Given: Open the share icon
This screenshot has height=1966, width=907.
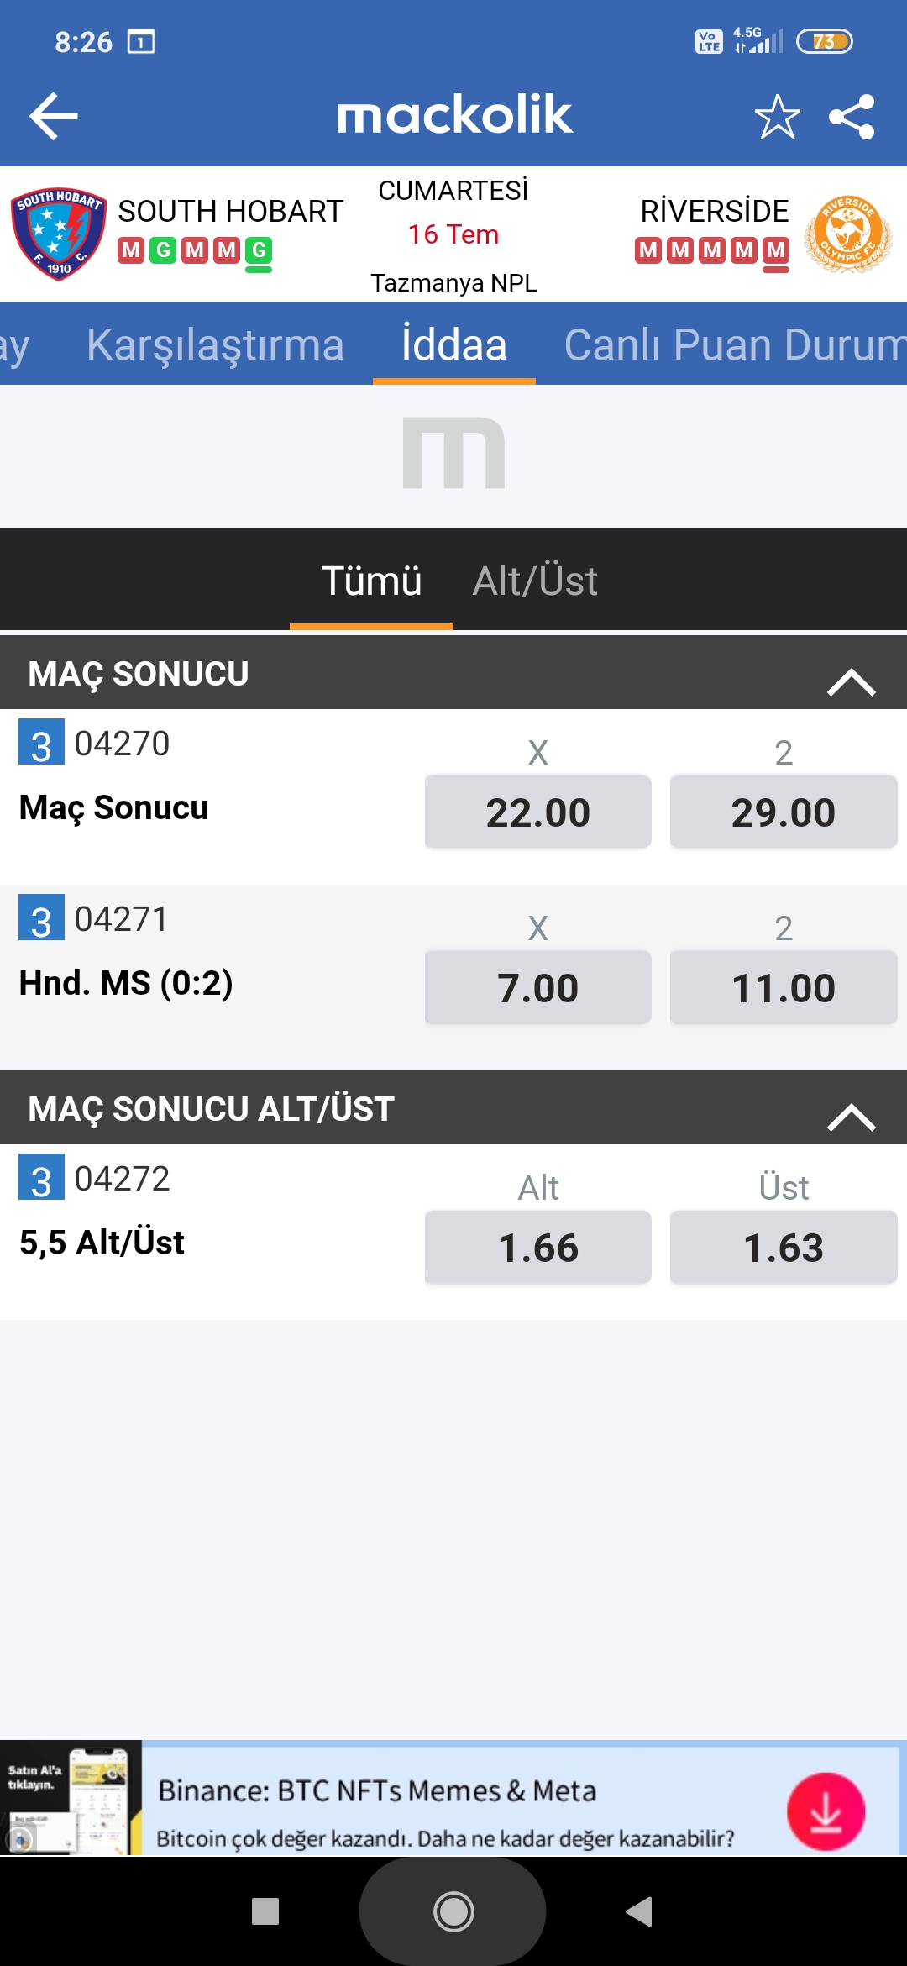Looking at the screenshot, I should pos(852,116).
